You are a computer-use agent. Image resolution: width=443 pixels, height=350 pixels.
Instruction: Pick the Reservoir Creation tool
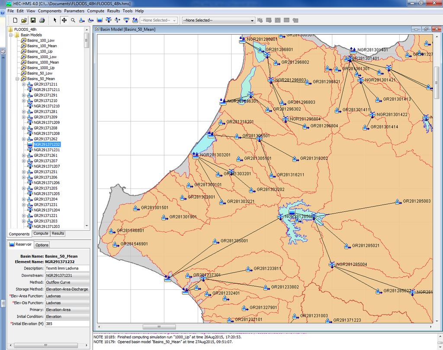point(100,20)
